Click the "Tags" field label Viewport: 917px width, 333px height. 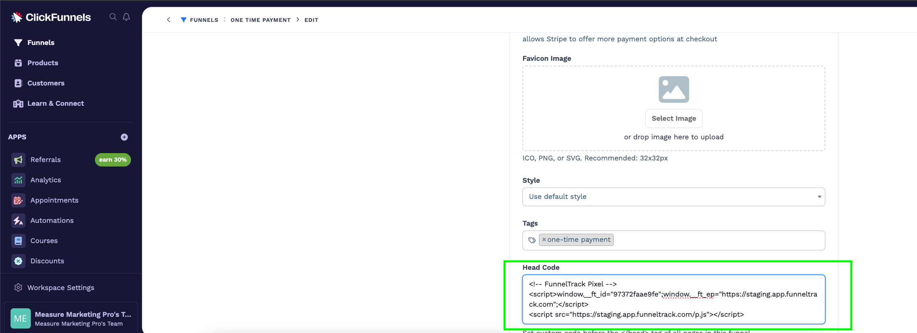(x=530, y=223)
